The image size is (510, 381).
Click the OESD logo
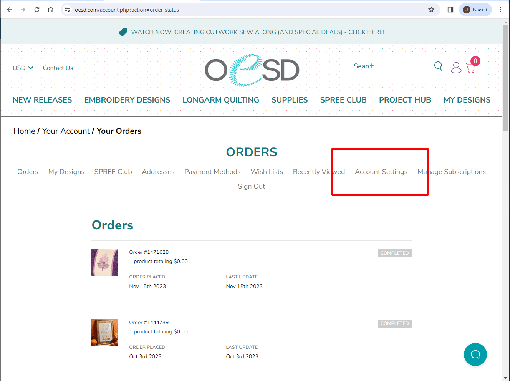pos(252,70)
